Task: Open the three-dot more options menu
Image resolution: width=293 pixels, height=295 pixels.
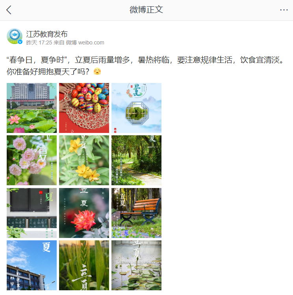Action: [x=284, y=10]
